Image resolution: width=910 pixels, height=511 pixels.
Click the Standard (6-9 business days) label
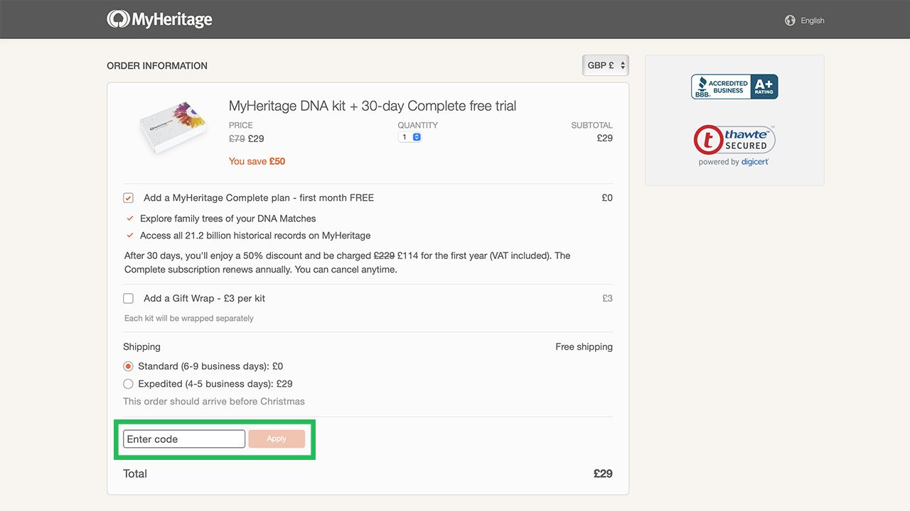(x=210, y=366)
